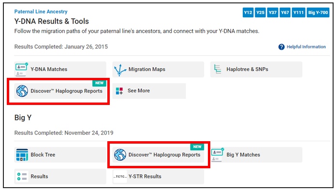Select the Y25 test badge
Viewport: 336px width, 192px height.
260,13
